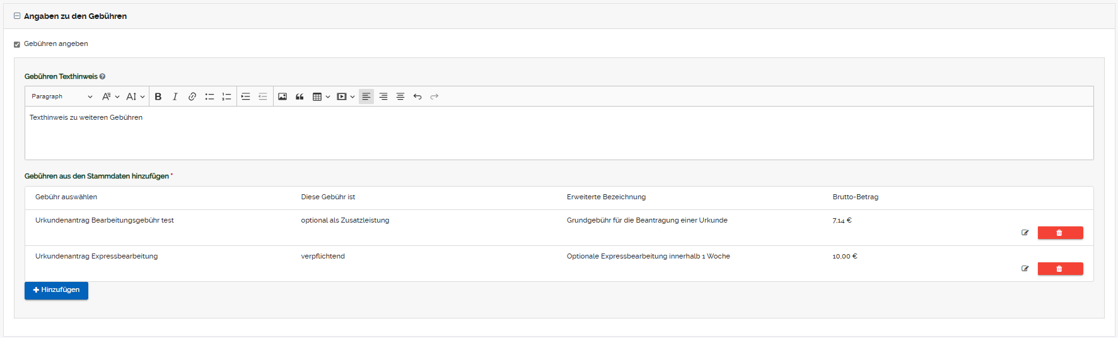The image size is (1118, 338).
Task: Insert an image into the text
Action: 282,96
